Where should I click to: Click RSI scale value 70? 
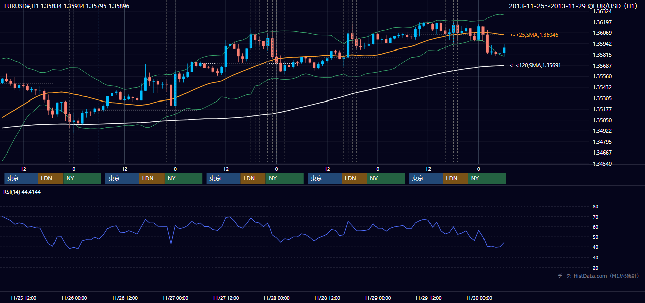(x=595, y=217)
